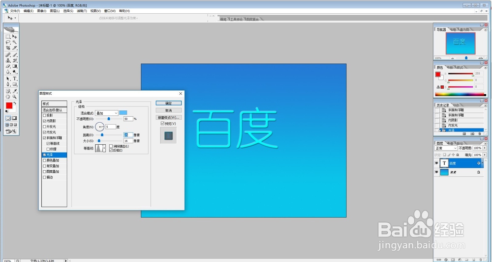Screen dimensions: 492x262
Task: Enable the 描边 stroke style
Action: [44, 177]
